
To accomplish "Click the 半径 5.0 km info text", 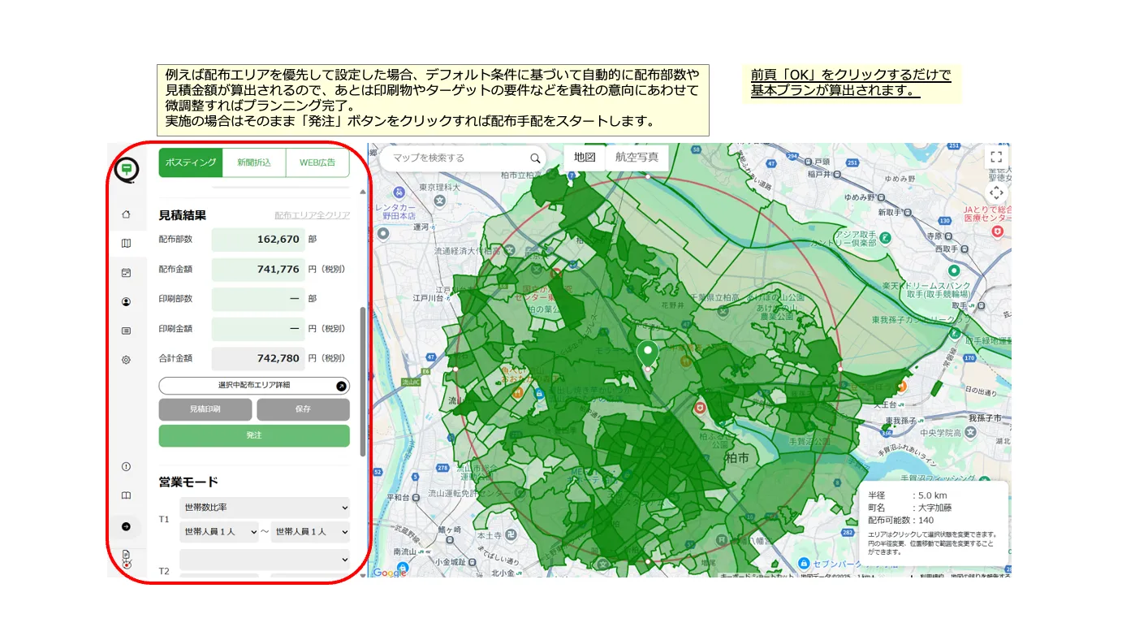I will click(x=907, y=495).
